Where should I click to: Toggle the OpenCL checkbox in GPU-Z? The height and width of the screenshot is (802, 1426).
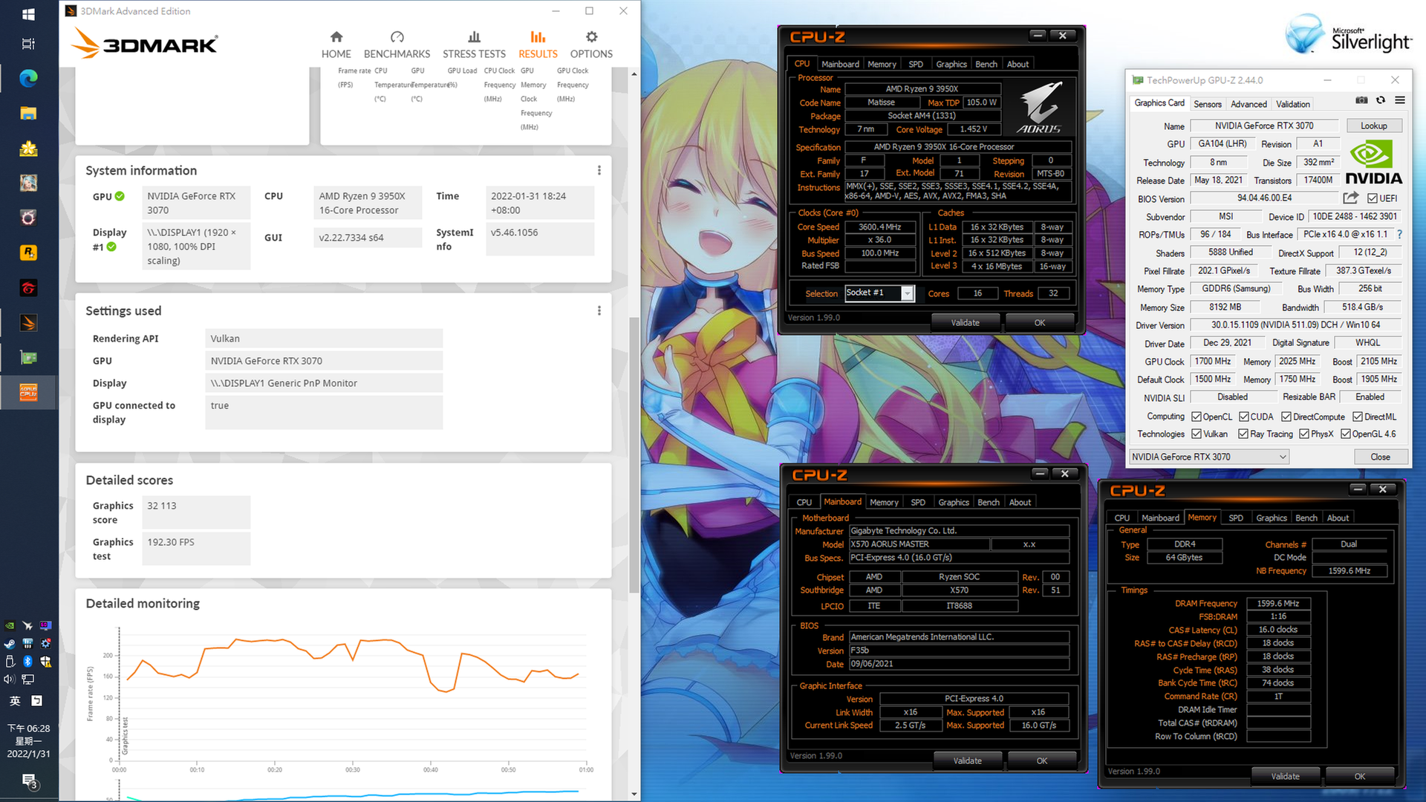[x=1197, y=417]
